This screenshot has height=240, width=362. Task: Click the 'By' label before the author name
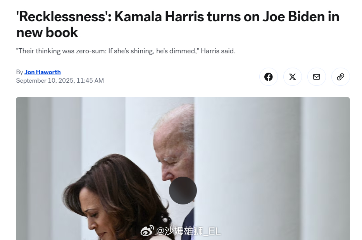pos(19,72)
